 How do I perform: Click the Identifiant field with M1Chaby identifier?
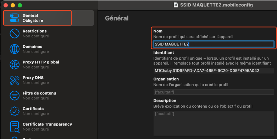(x=214, y=71)
